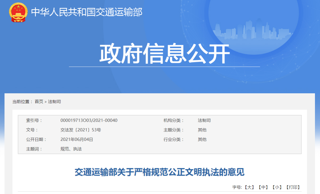320x194 pixels.
Task: Select 其他 in the 行业分类 row
Action: pyautogui.click(x=202, y=139)
